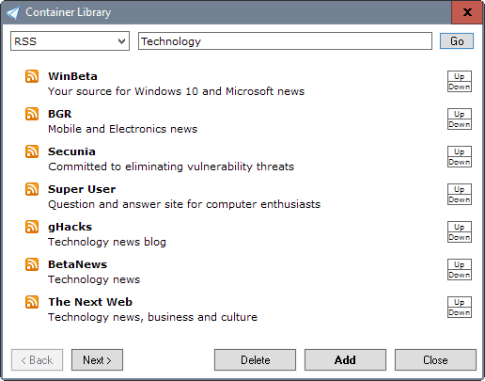Move BGR up

pyautogui.click(x=460, y=114)
